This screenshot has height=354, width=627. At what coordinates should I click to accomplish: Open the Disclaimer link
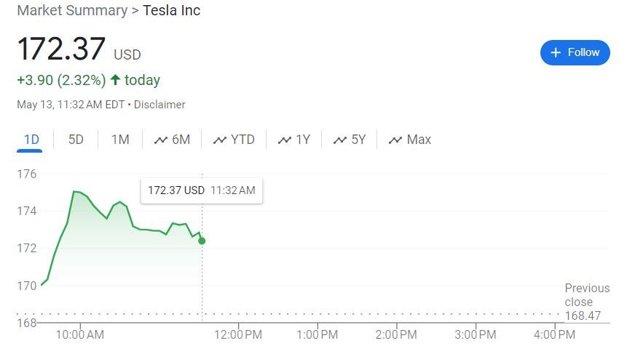tap(159, 105)
